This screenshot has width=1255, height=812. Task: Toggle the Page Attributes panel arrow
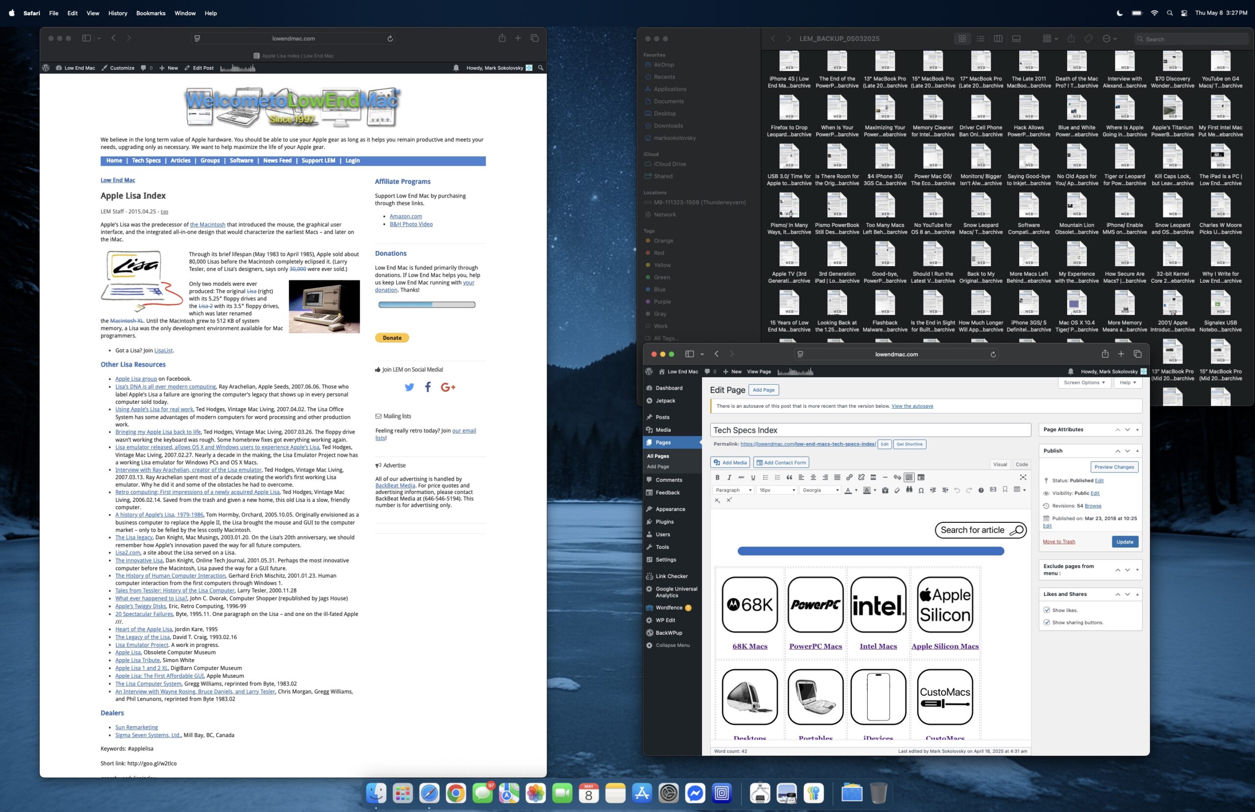[1137, 430]
